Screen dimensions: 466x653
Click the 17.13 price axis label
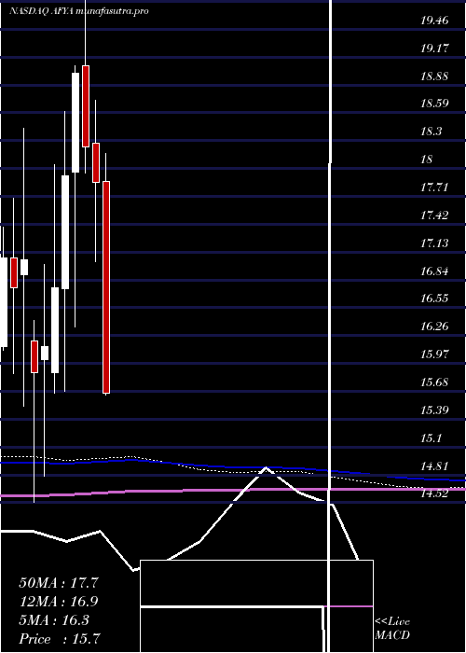coord(434,243)
